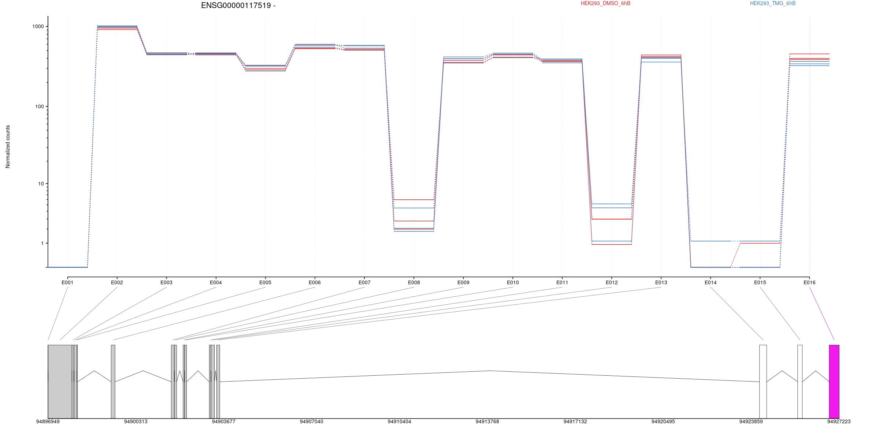Click the large gray first exon block

coord(60,382)
